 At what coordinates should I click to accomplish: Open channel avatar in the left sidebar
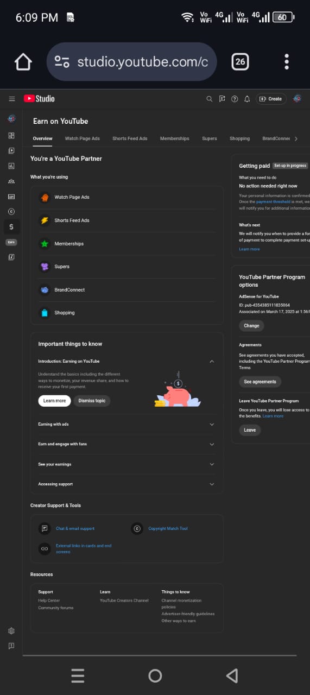click(11, 118)
